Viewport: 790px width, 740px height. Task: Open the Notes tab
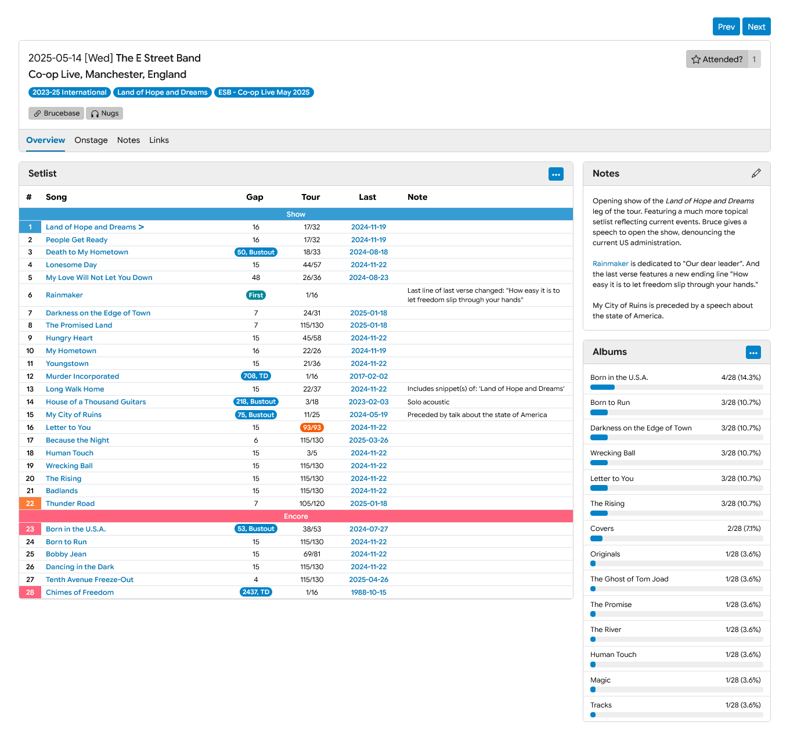[128, 140]
